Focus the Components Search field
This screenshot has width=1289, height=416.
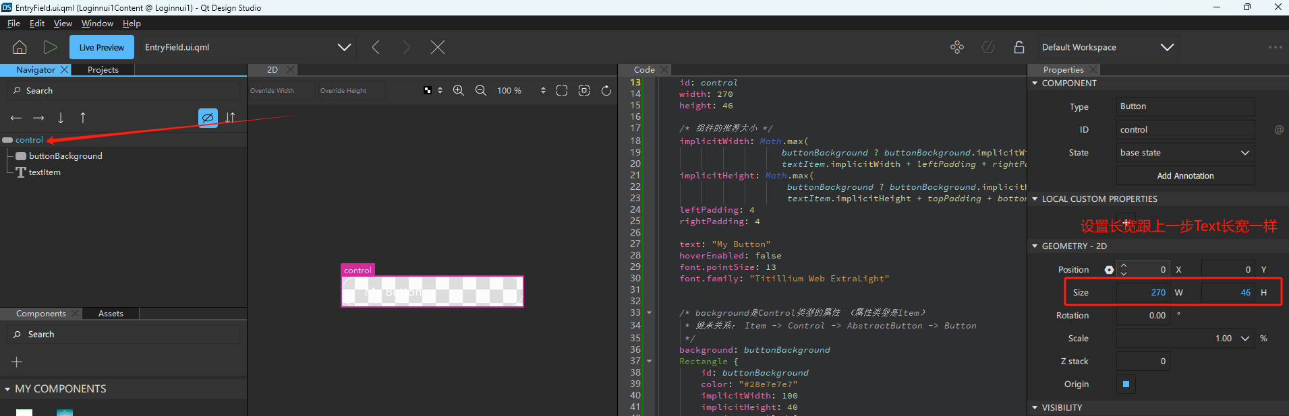pos(123,334)
